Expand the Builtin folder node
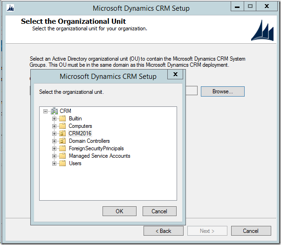 click(x=54, y=119)
